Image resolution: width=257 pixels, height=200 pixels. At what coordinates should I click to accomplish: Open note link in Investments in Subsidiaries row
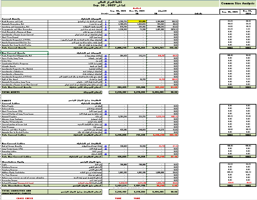pyautogui.click(x=106, y=71)
